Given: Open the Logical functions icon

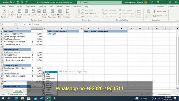Looking at the screenshot, I should (x=33, y=11).
